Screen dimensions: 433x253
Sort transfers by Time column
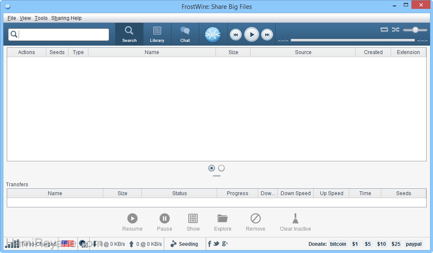click(x=365, y=193)
